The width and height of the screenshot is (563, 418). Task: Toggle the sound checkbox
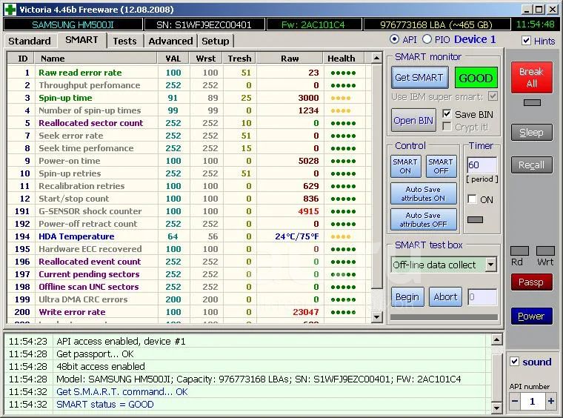[x=515, y=362]
